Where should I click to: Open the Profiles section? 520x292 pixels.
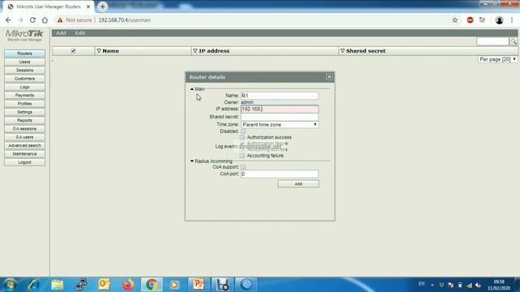tap(24, 104)
